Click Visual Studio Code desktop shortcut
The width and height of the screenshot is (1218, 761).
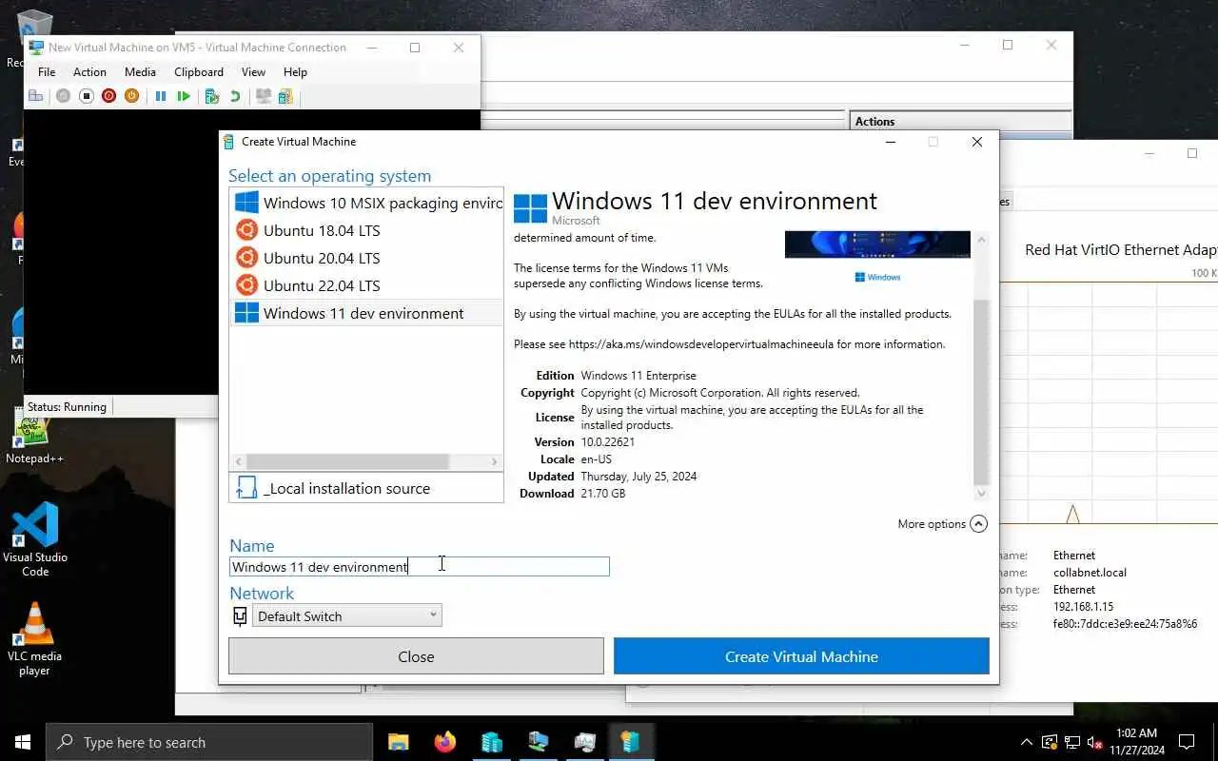tap(35, 540)
